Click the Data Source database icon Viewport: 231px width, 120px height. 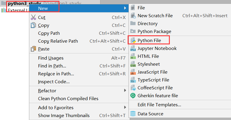[x=133, y=114]
